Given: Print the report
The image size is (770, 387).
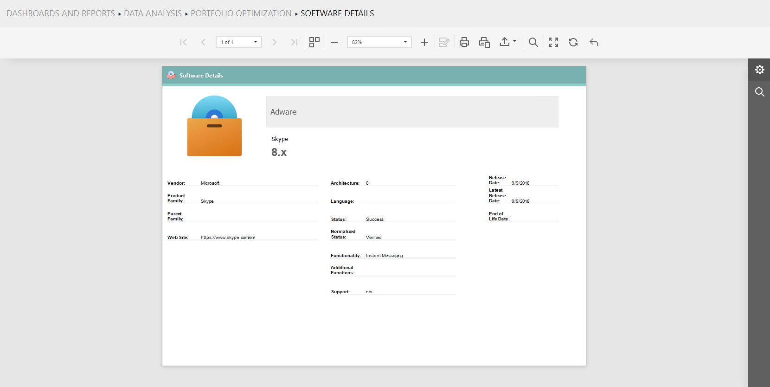Looking at the screenshot, I should (x=464, y=42).
